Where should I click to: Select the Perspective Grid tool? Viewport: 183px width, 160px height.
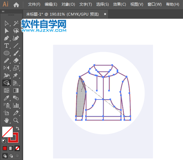(16, 83)
